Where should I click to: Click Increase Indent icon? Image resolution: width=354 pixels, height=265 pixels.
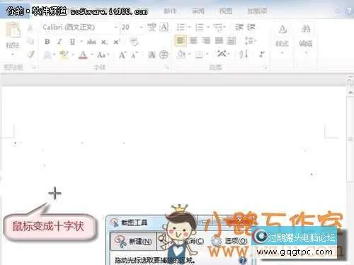click(251, 27)
